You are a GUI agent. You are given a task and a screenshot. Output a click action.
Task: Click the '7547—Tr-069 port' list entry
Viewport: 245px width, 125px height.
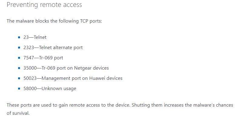[43, 58]
